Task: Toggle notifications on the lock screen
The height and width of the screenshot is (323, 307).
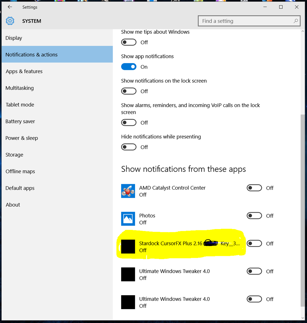Action: tap(129, 91)
